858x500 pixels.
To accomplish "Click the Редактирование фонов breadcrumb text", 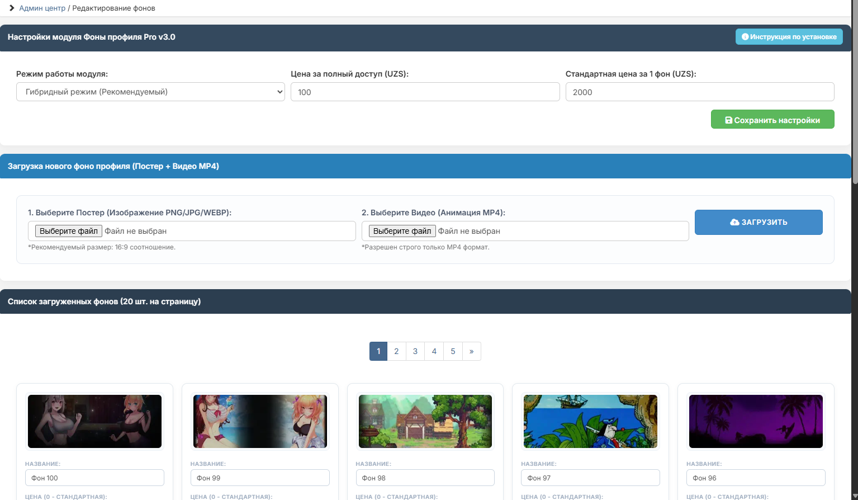I will coord(113,8).
